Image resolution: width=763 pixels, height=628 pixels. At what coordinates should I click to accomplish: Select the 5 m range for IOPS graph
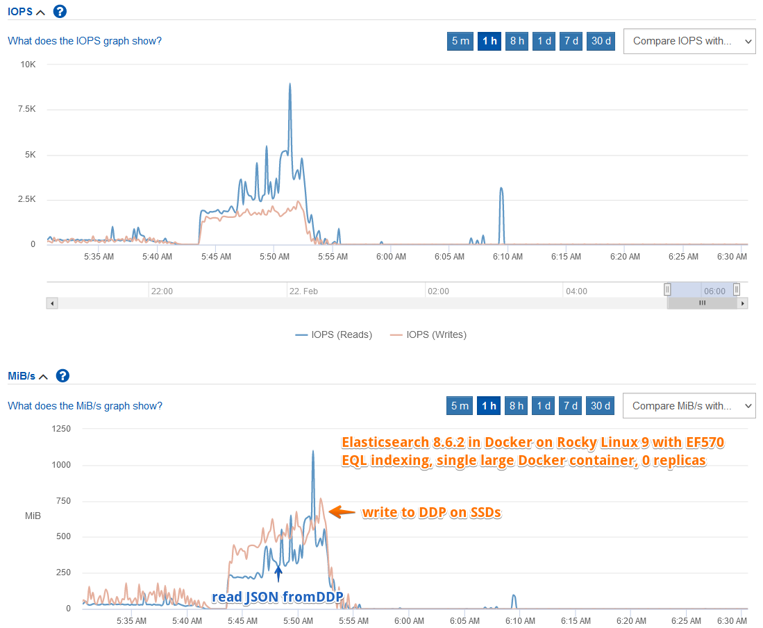tap(460, 41)
